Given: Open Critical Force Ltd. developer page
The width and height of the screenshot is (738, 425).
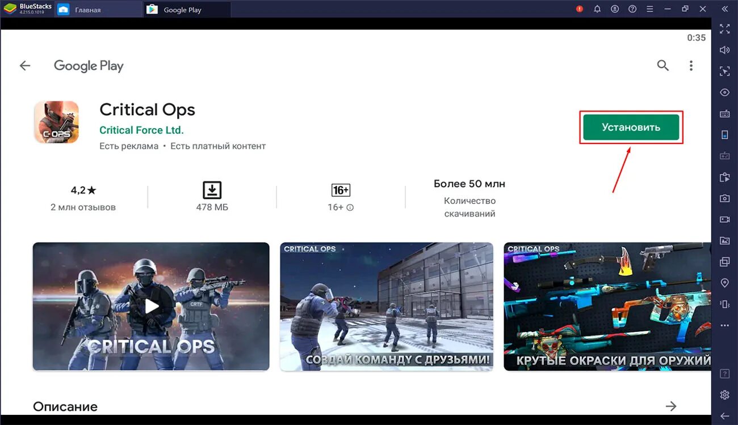Looking at the screenshot, I should tap(141, 130).
